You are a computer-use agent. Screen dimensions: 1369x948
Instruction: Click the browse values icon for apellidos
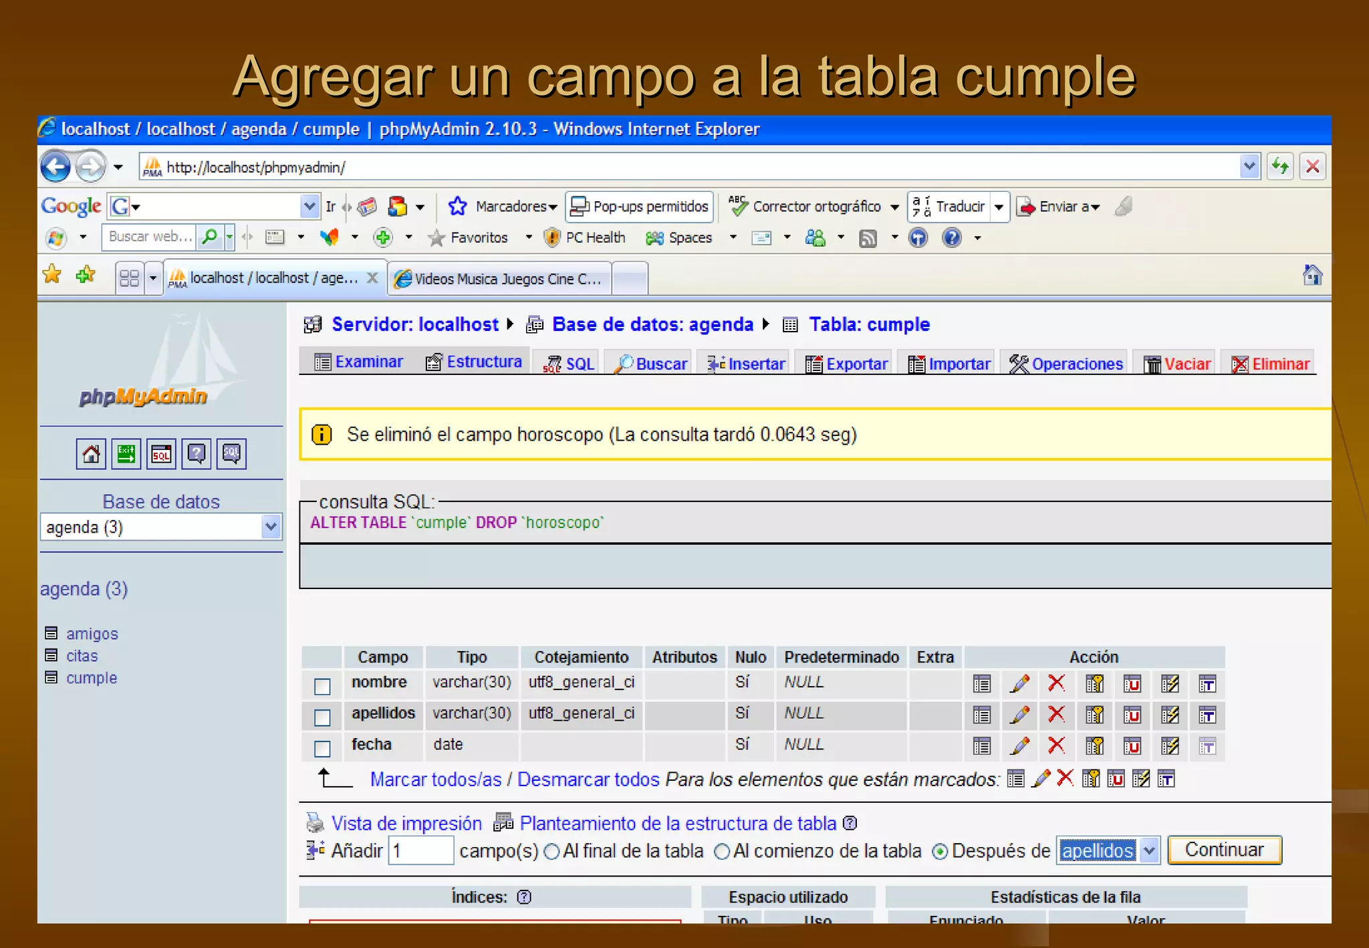(981, 715)
